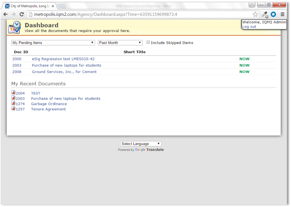Image resolution: width=291 pixels, height=207 pixels.
Task: Open Tenure Agreement document
Action: (x=48, y=109)
